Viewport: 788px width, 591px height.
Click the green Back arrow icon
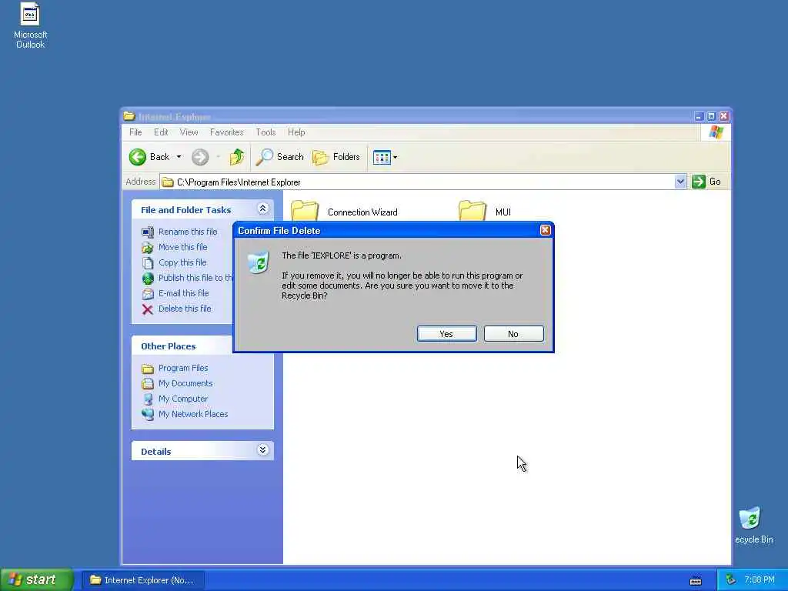[x=138, y=157]
